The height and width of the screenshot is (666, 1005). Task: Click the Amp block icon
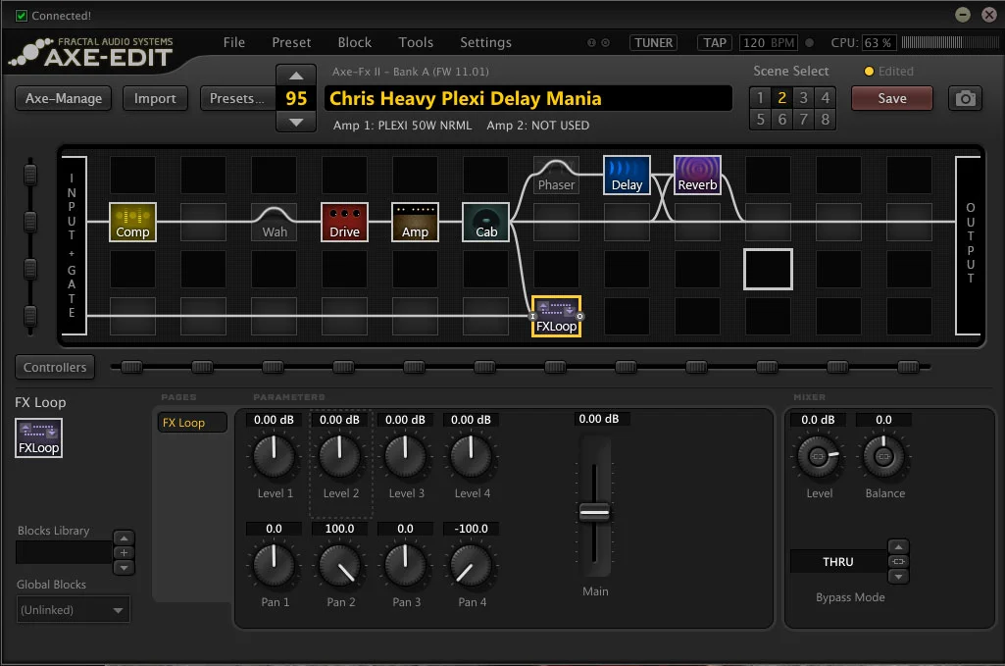tap(415, 222)
